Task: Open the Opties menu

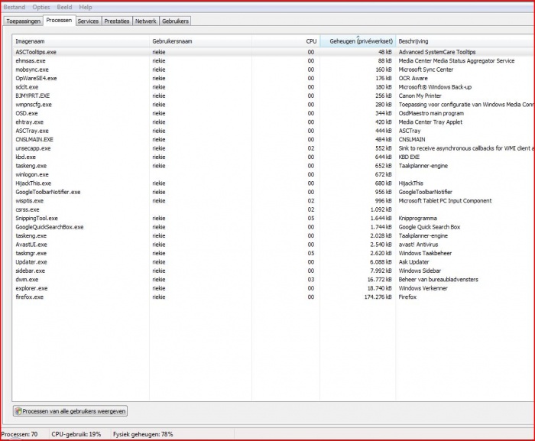Action: point(41,7)
